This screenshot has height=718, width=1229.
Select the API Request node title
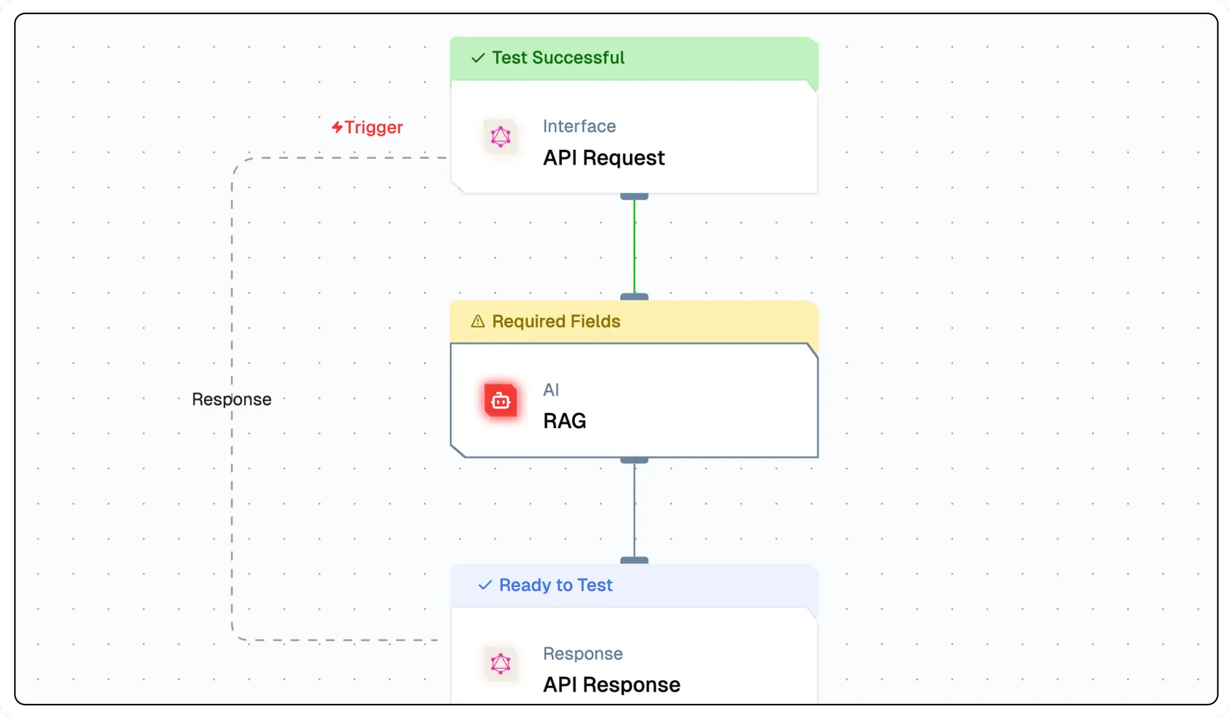[x=603, y=158]
